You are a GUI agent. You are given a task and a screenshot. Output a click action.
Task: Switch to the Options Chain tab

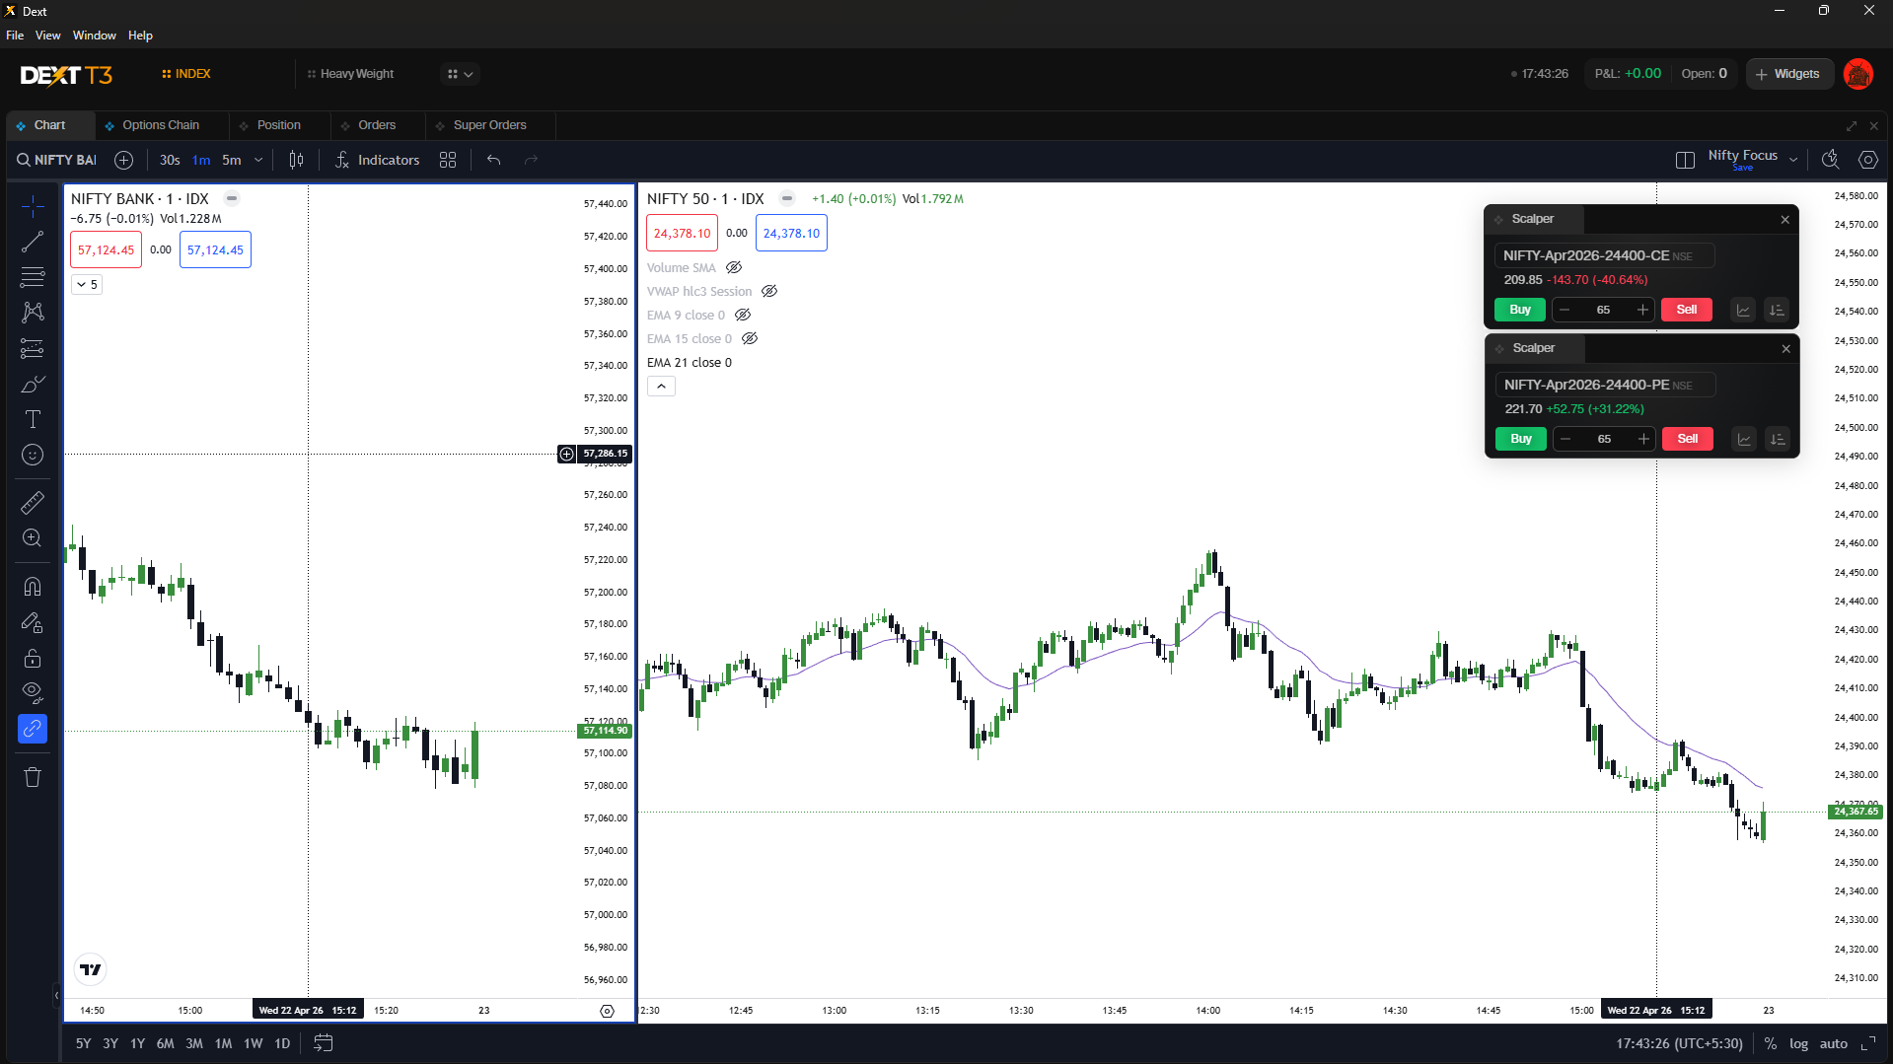[x=161, y=125]
